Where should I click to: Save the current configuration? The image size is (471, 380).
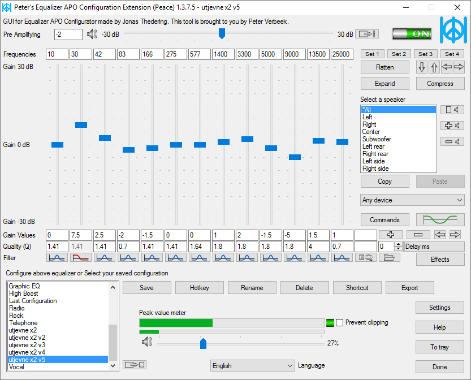tap(147, 288)
